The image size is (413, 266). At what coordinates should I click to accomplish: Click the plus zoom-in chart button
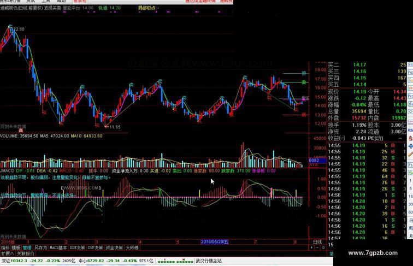pos(312,248)
